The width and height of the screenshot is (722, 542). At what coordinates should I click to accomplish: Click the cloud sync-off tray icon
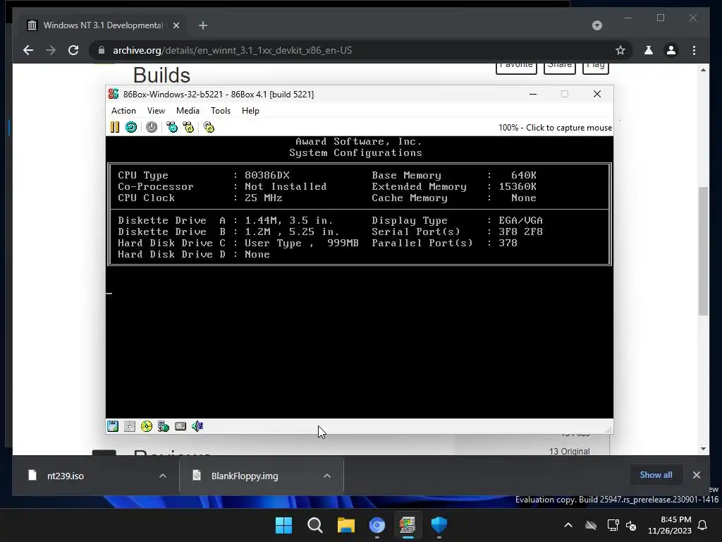(x=591, y=525)
